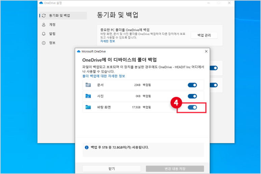261x174 pixels.
Task: Toggle the lower switch in the settings window
Action: [214, 85]
